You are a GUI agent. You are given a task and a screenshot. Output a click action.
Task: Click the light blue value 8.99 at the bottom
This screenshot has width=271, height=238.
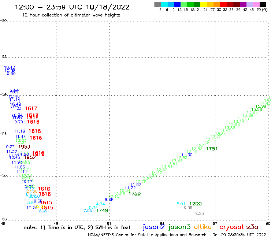pos(43,211)
